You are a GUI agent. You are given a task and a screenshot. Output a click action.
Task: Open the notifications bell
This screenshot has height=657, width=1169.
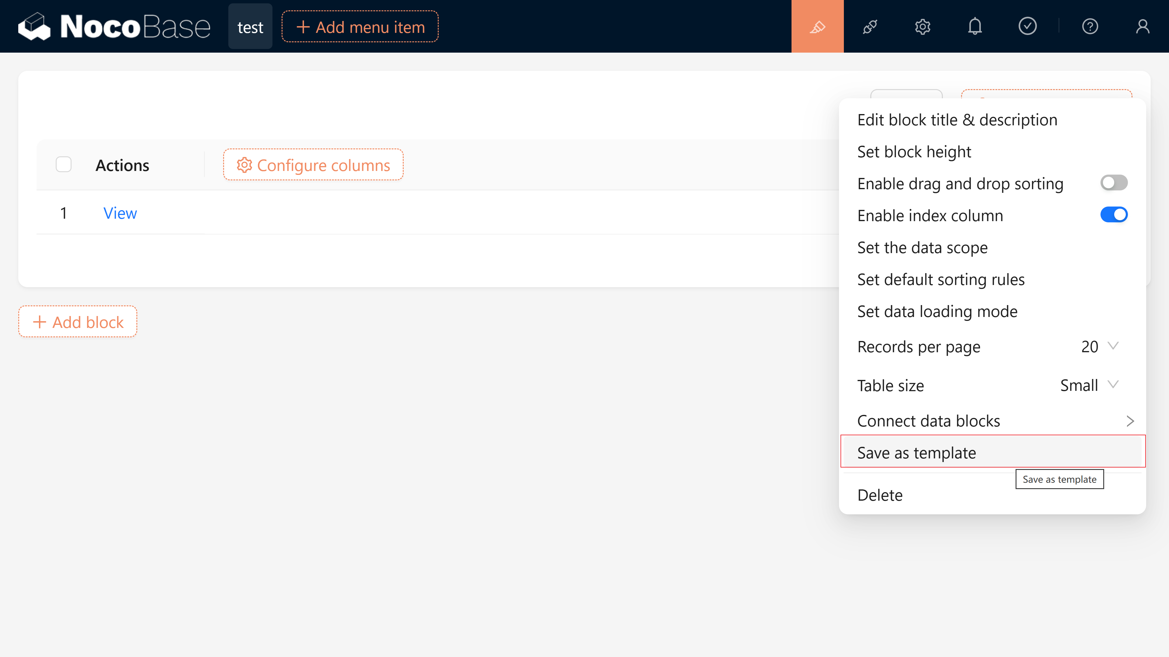tap(975, 26)
